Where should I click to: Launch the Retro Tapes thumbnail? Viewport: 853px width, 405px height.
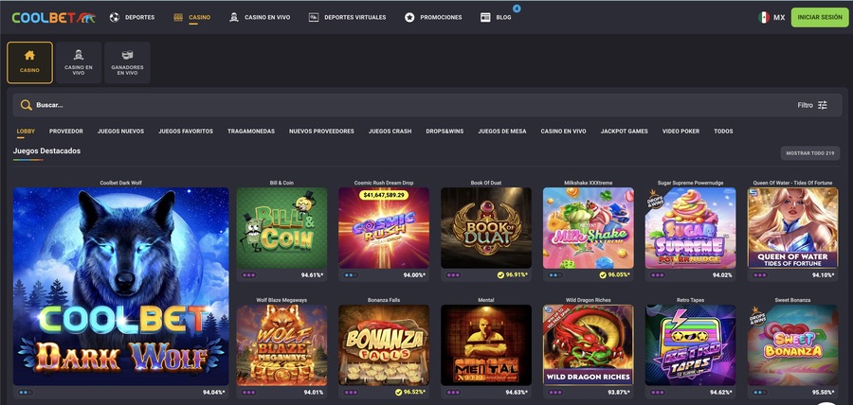click(690, 344)
